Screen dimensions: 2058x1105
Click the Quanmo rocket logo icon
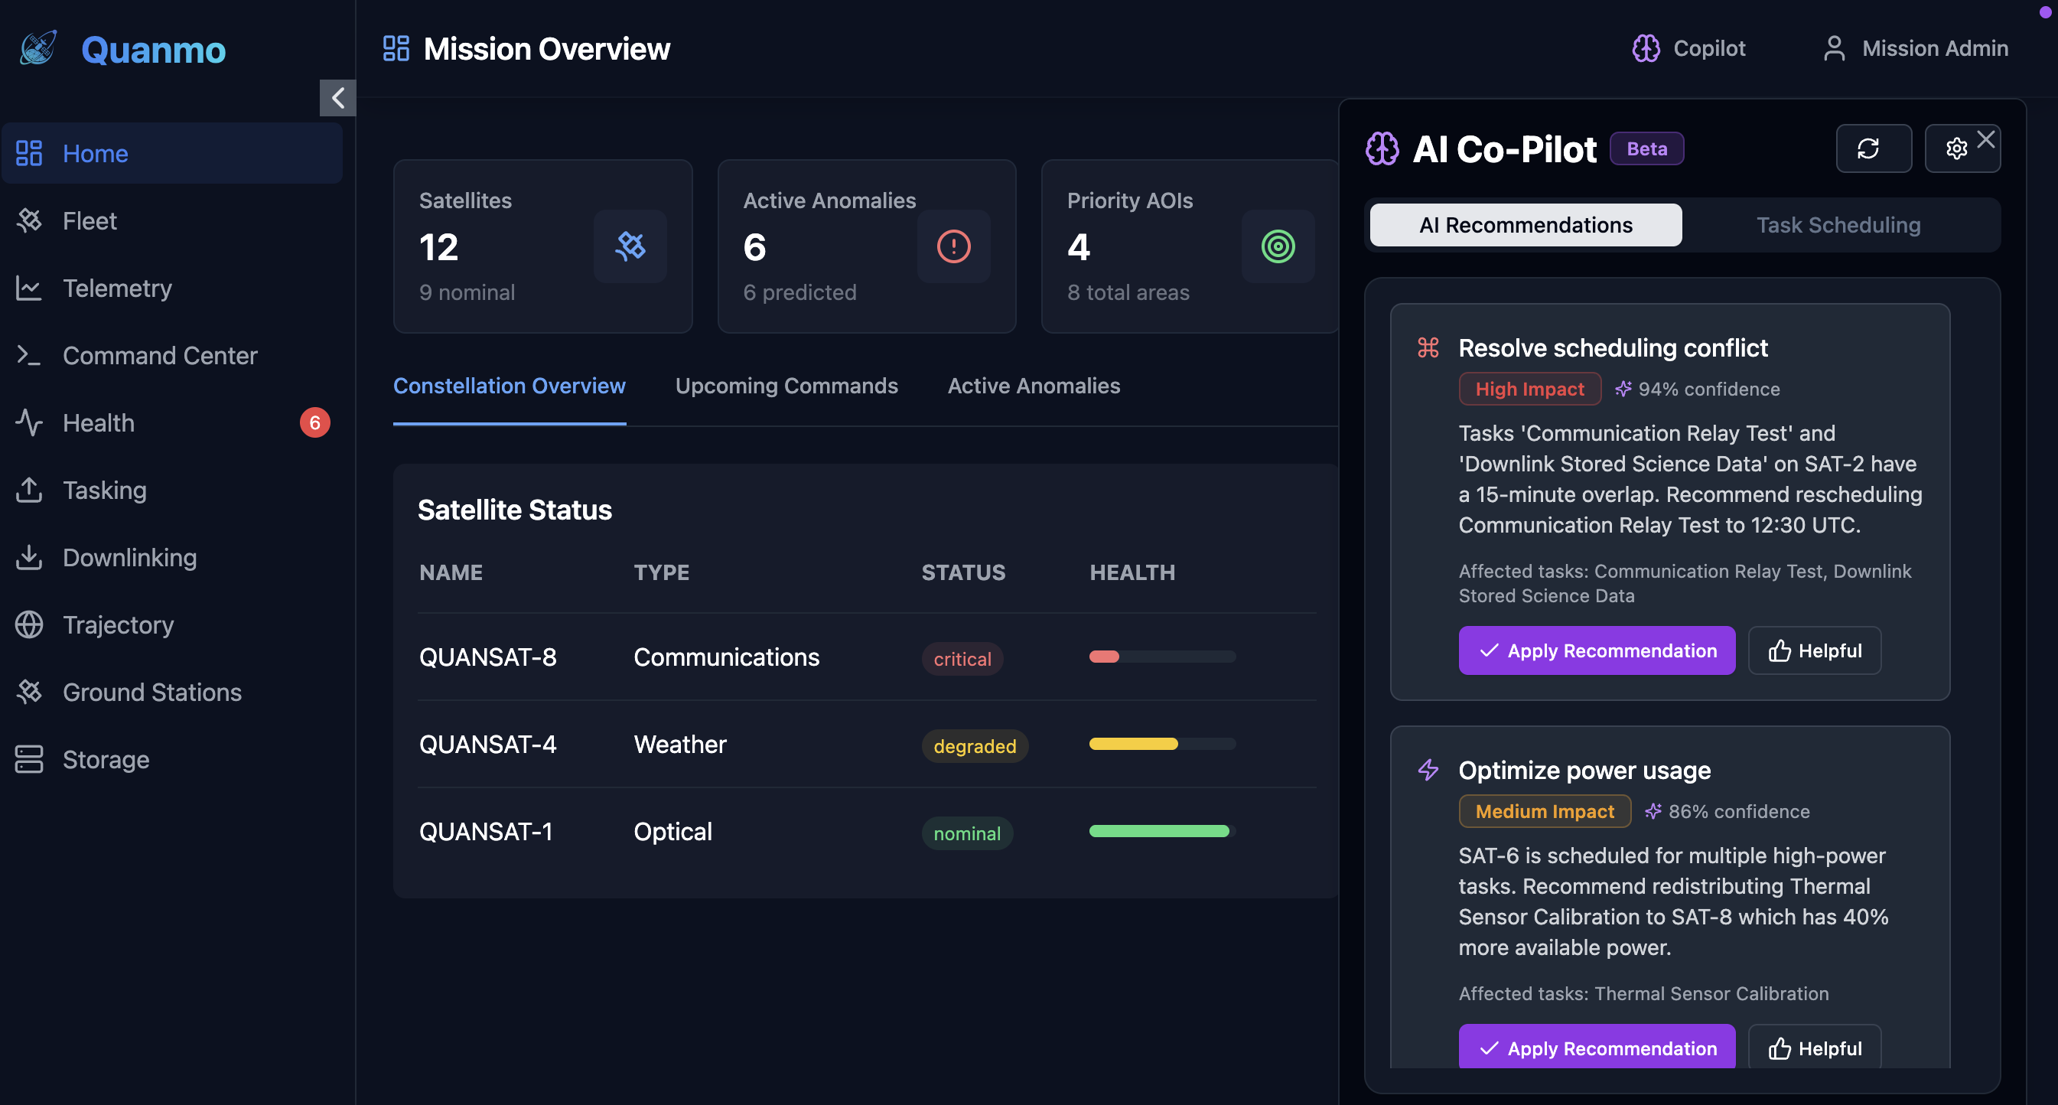[x=38, y=48]
